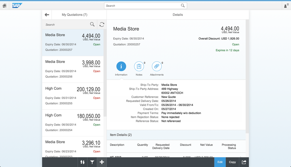Refresh the quotations list

tap(102, 24)
